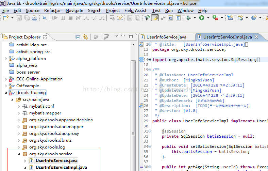The width and height of the screenshot is (268, 171).
Task: Open External Tools dropdown arrow
Action: click(222, 18)
